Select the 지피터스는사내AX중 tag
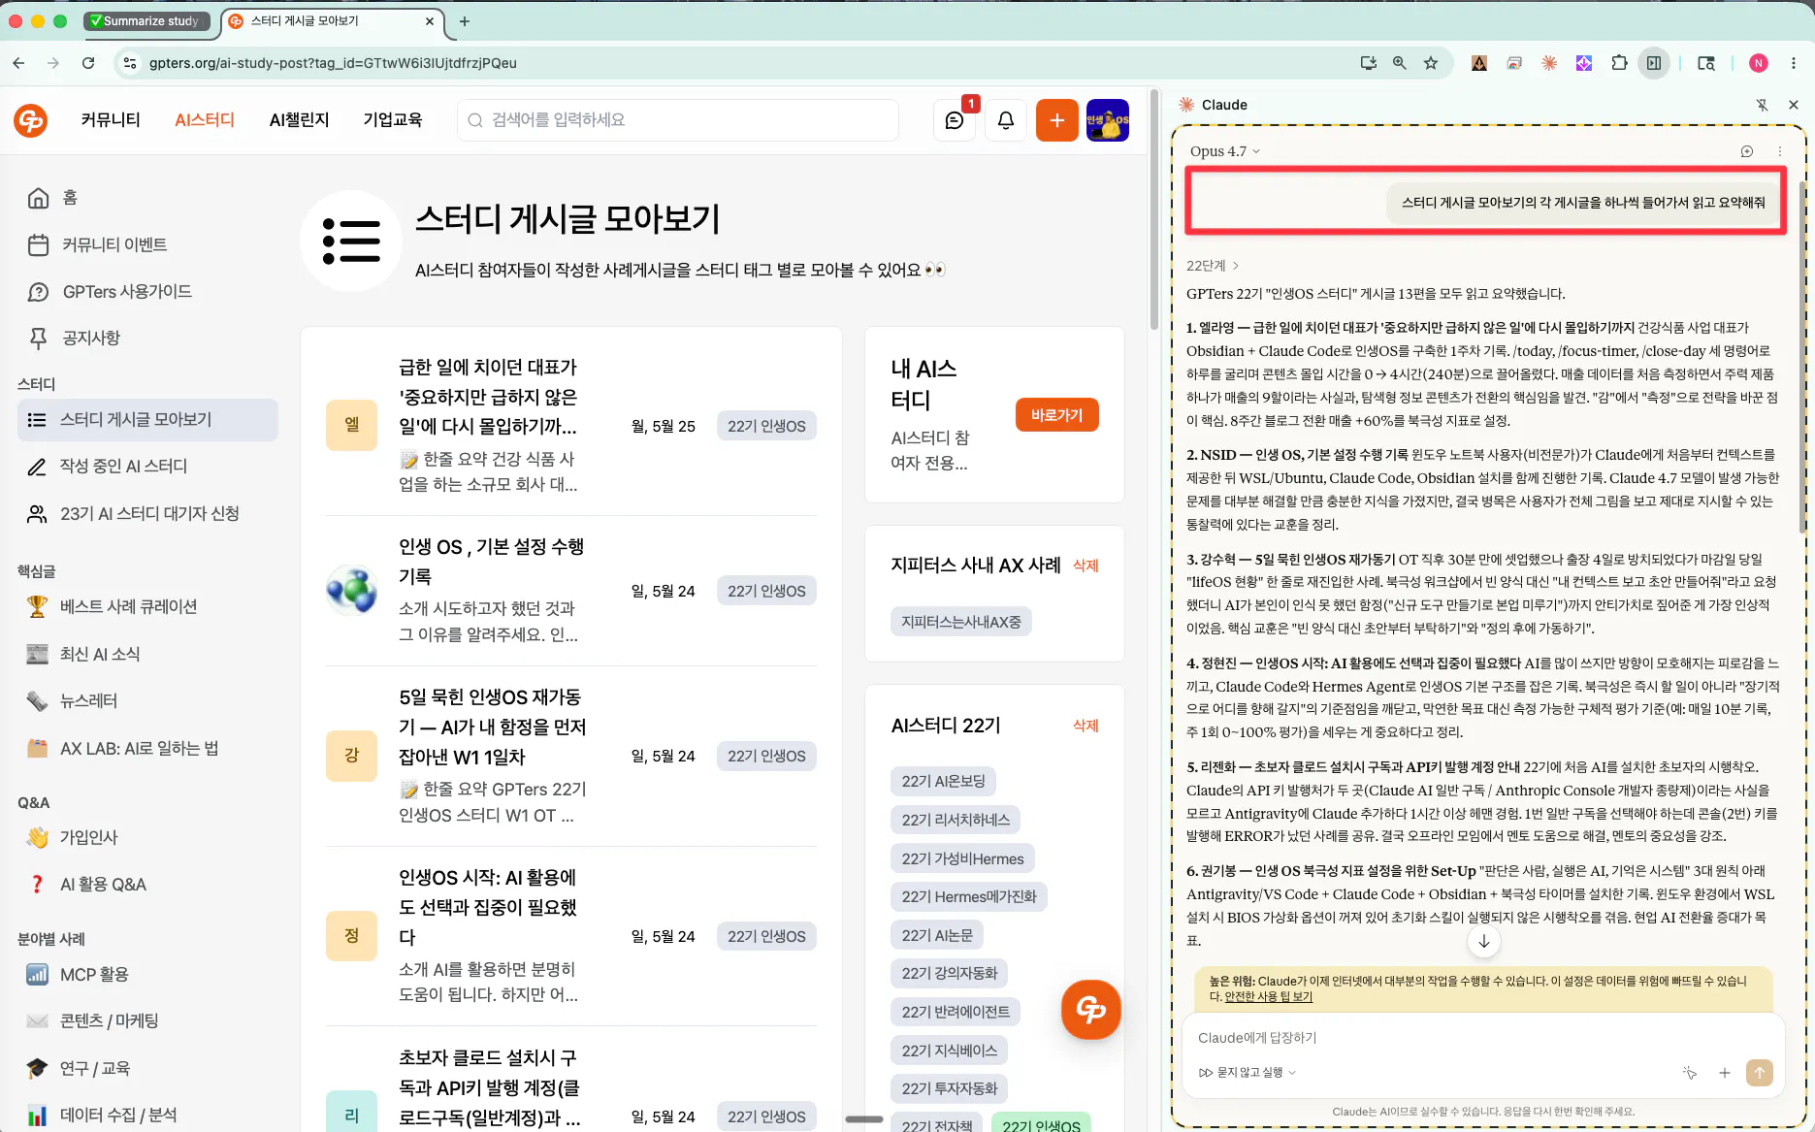 tap(960, 622)
